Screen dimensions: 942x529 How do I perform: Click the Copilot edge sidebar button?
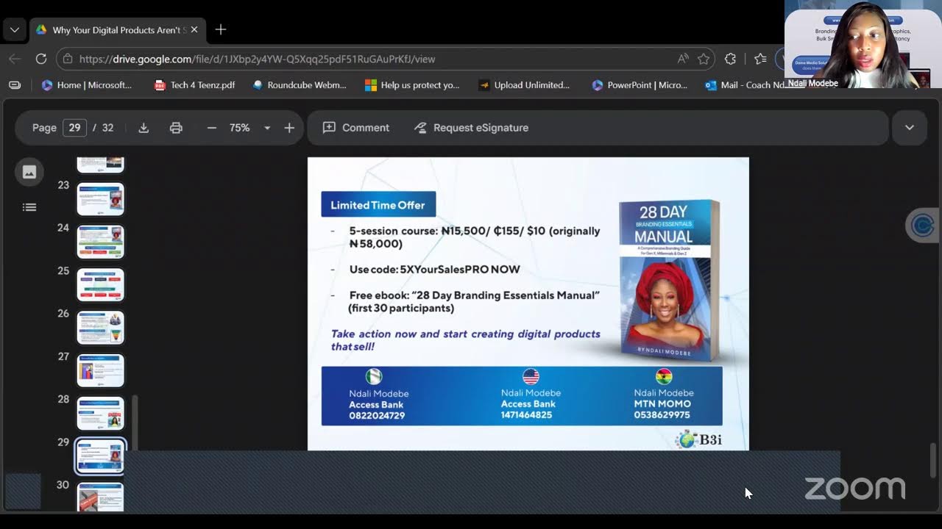922,226
